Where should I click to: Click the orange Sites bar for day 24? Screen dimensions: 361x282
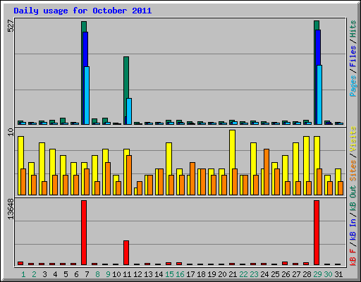267,172
